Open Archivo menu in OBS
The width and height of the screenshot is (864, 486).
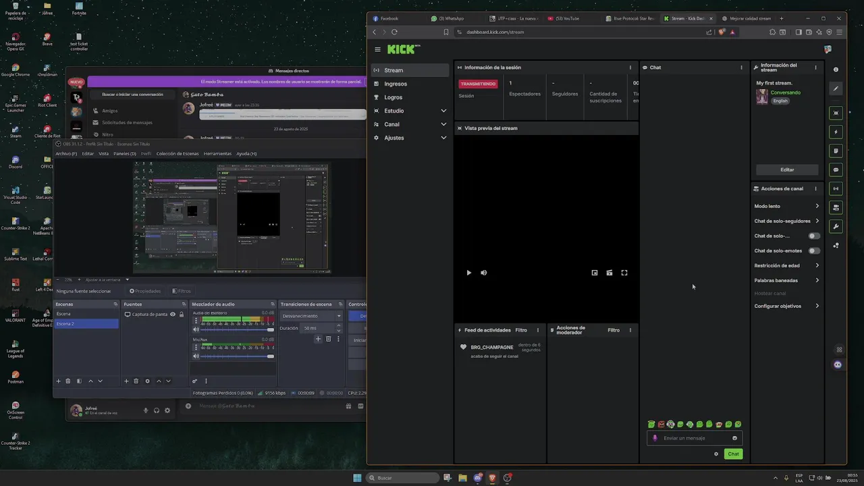(66, 154)
